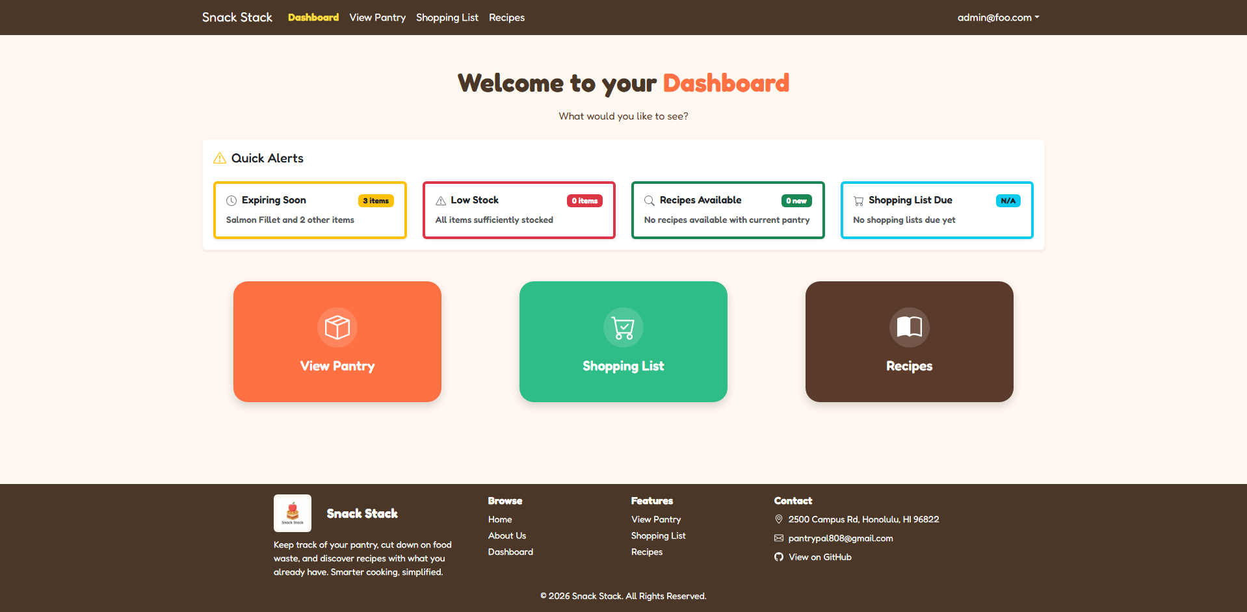The width and height of the screenshot is (1247, 612).
Task: Open the Recipes menu in the top navigation
Action: coord(506,17)
